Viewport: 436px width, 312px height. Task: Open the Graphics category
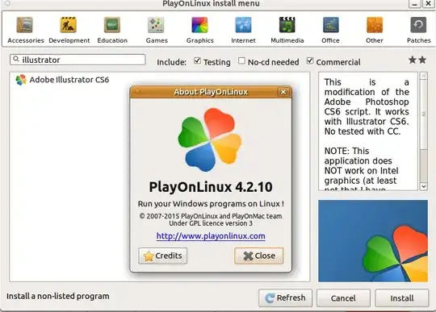tap(200, 30)
